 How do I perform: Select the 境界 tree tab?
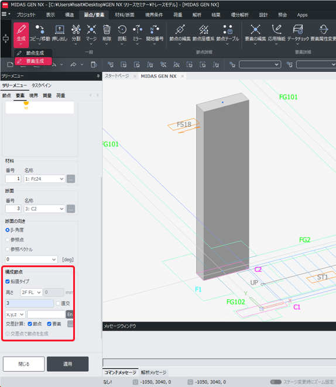click(x=33, y=95)
